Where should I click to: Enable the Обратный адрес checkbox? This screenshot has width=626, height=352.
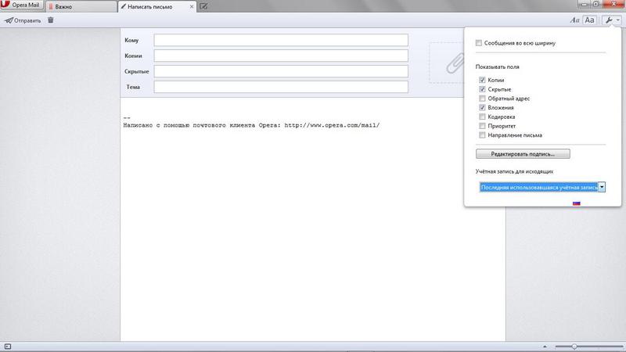(482, 99)
